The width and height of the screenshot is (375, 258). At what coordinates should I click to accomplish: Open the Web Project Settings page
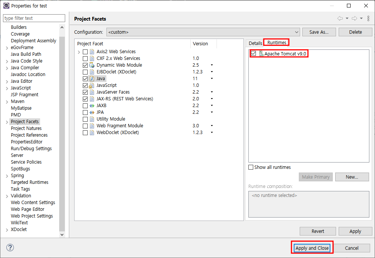32,216
